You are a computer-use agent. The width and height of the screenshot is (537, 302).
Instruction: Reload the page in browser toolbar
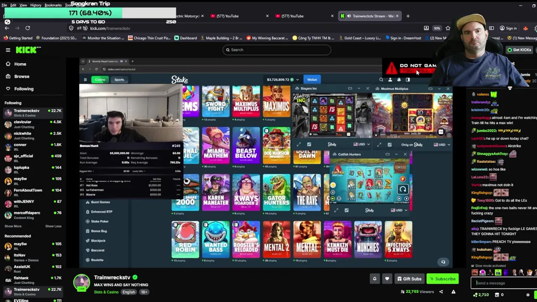click(x=28, y=28)
